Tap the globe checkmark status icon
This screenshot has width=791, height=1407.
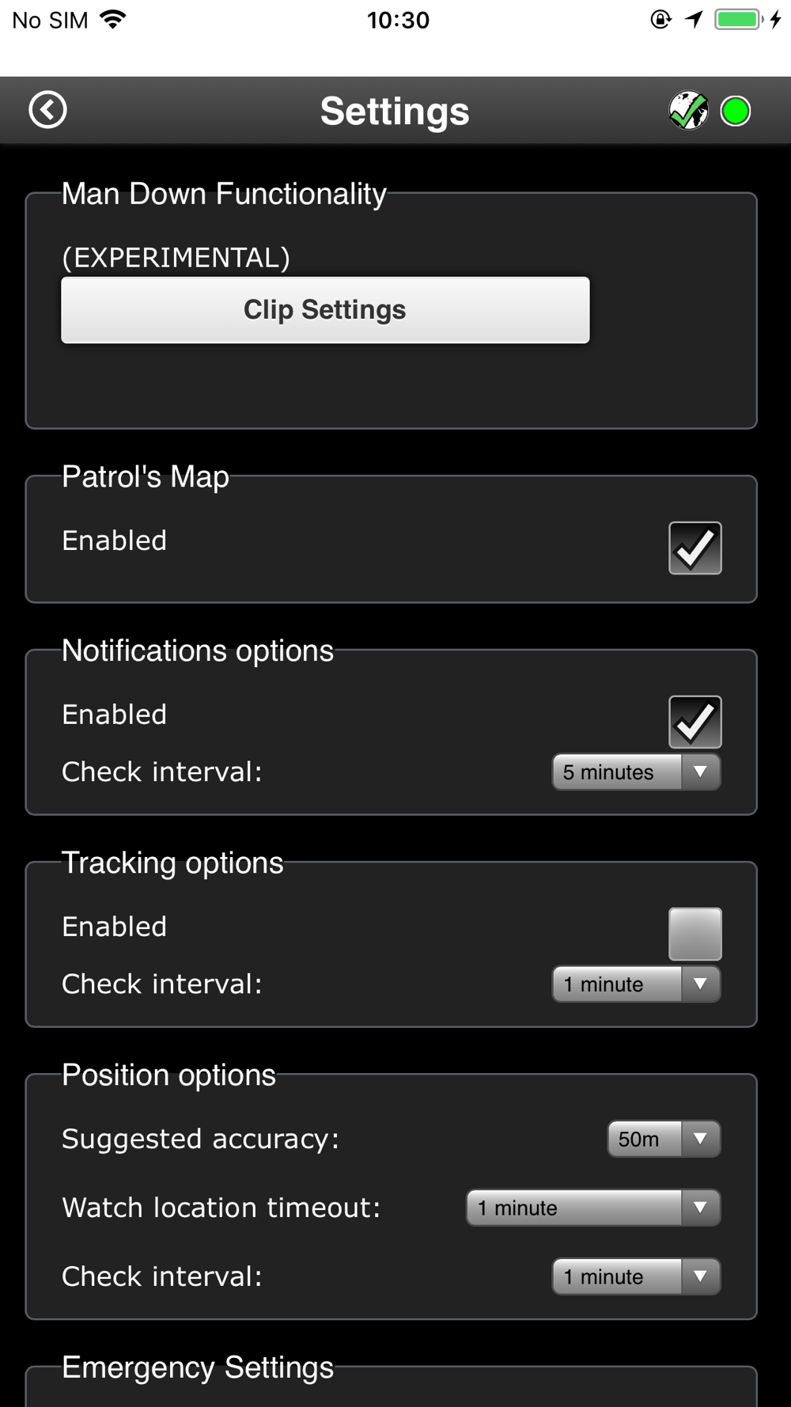(688, 110)
